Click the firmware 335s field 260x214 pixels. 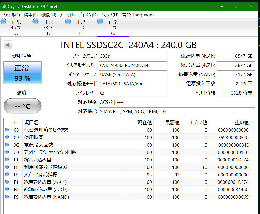[x=133, y=56]
